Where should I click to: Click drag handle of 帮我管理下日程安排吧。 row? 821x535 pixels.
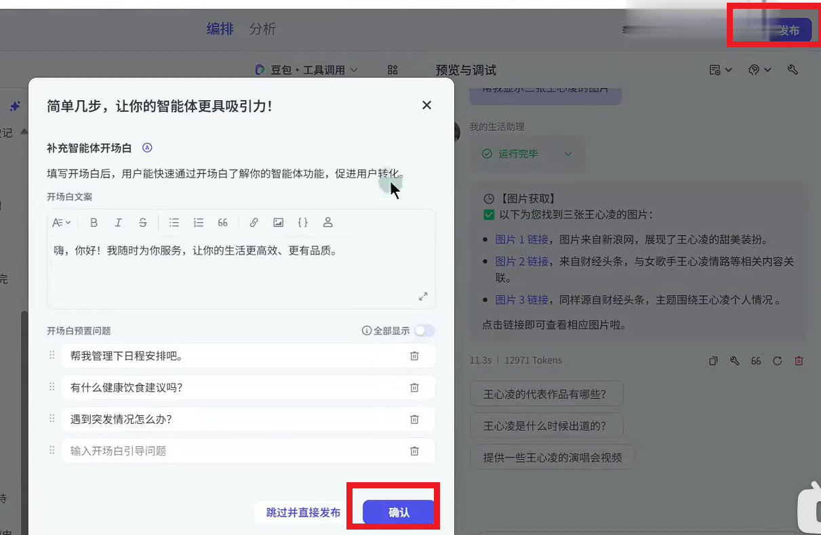point(52,356)
